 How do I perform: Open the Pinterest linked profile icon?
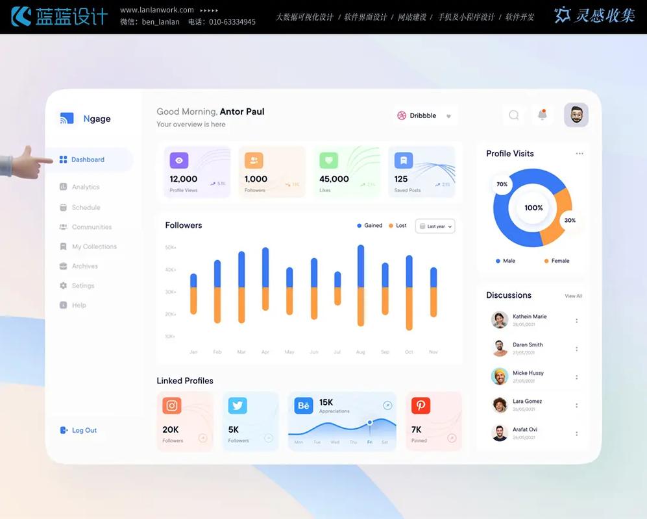(421, 406)
